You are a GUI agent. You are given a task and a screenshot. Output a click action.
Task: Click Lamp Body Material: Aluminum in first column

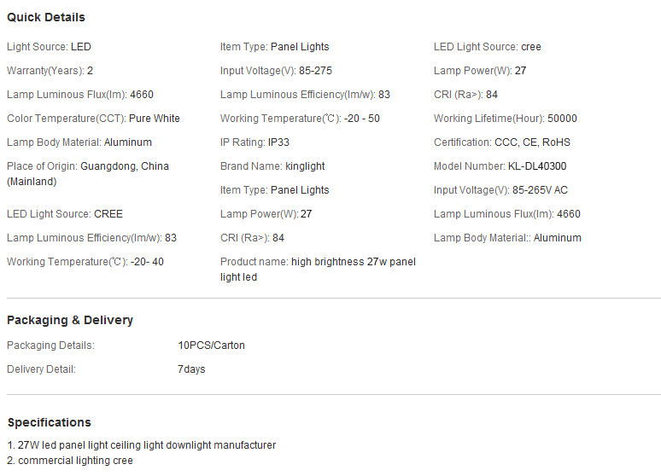point(79,142)
